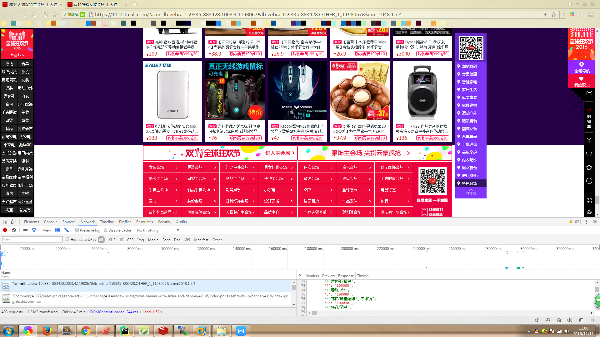
Task: Expand the 天猫超市主会场 category arrow
Action: (253, 212)
